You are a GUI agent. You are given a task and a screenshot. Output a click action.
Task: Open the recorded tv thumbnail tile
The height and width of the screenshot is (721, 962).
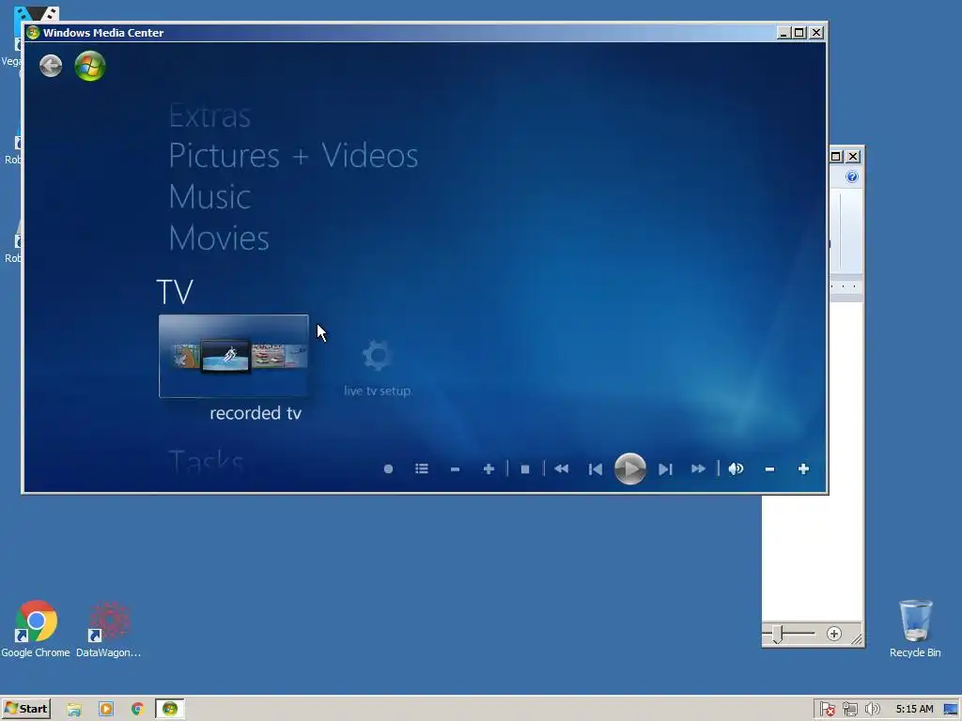tap(234, 356)
